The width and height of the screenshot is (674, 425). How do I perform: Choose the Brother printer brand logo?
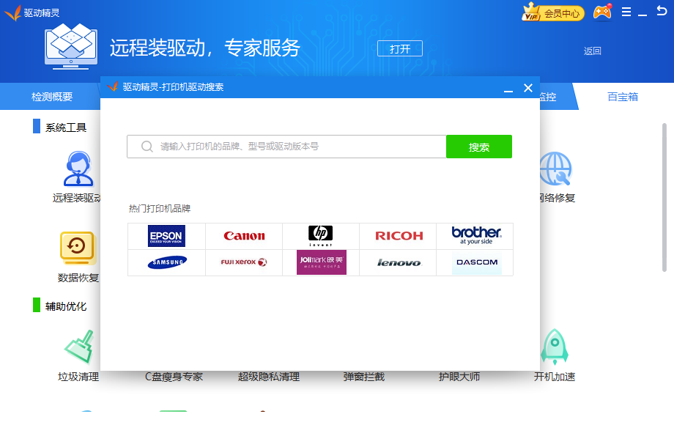pos(476,235)
